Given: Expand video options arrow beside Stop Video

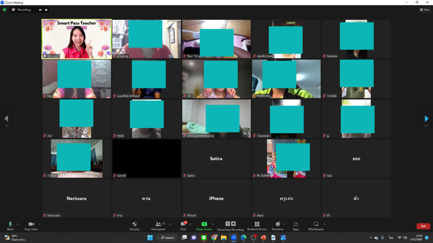Looking at the screenshot, I should click(x=40, y=224).
